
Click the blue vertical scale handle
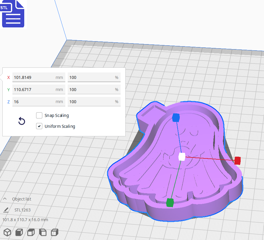tap(176, 117)
